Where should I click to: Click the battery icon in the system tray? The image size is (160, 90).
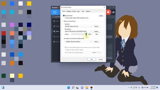147,87
